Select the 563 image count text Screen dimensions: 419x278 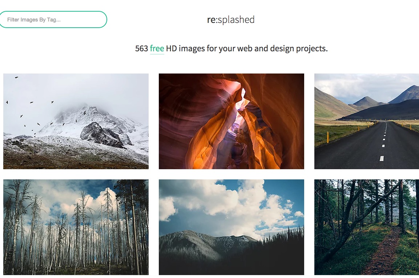tap(141, 48)
